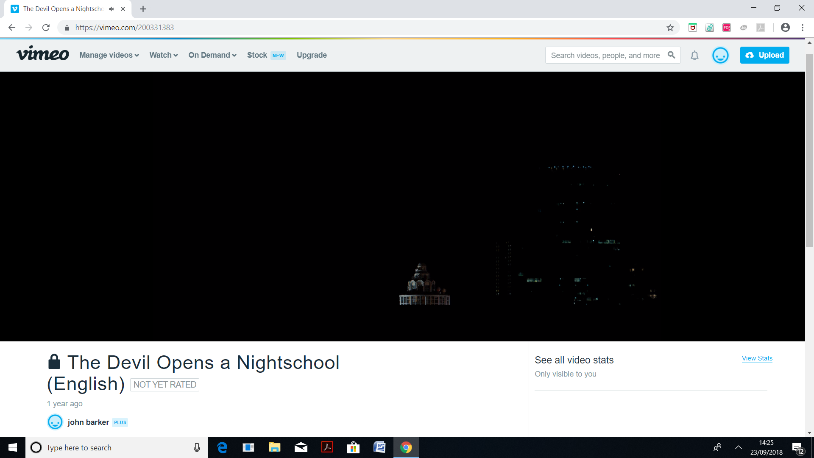Click the privacy lock icon by title

pos(54,361)
